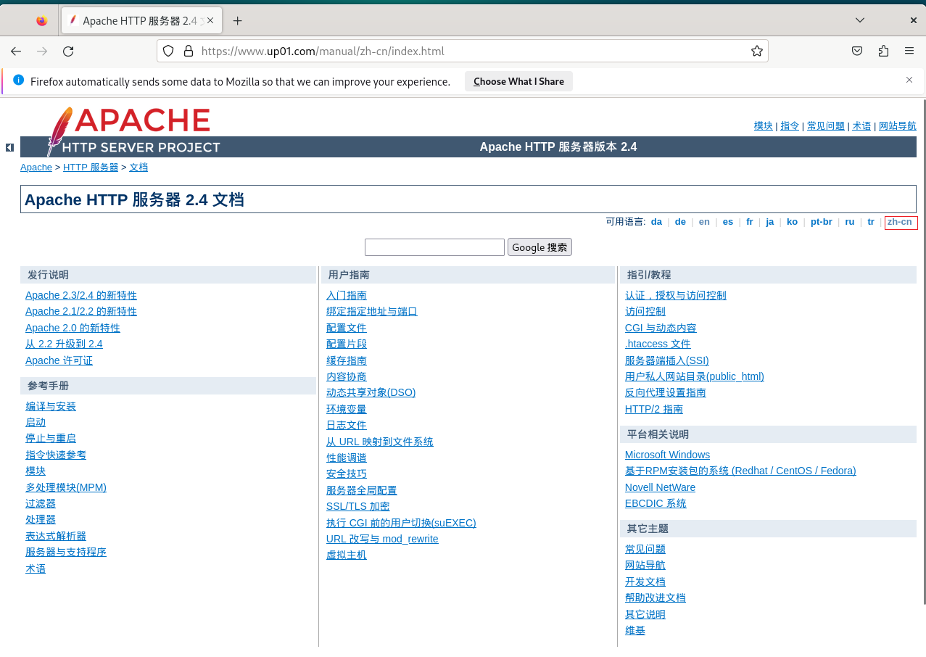Screen dimensions: 926x657
Task: Dismiss the Firefox data notification bar
Action: (909, 80)
